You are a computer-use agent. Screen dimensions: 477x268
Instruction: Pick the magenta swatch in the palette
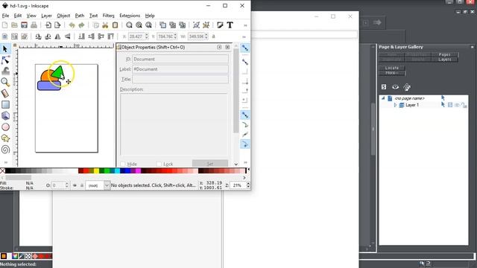coord(139,170)
